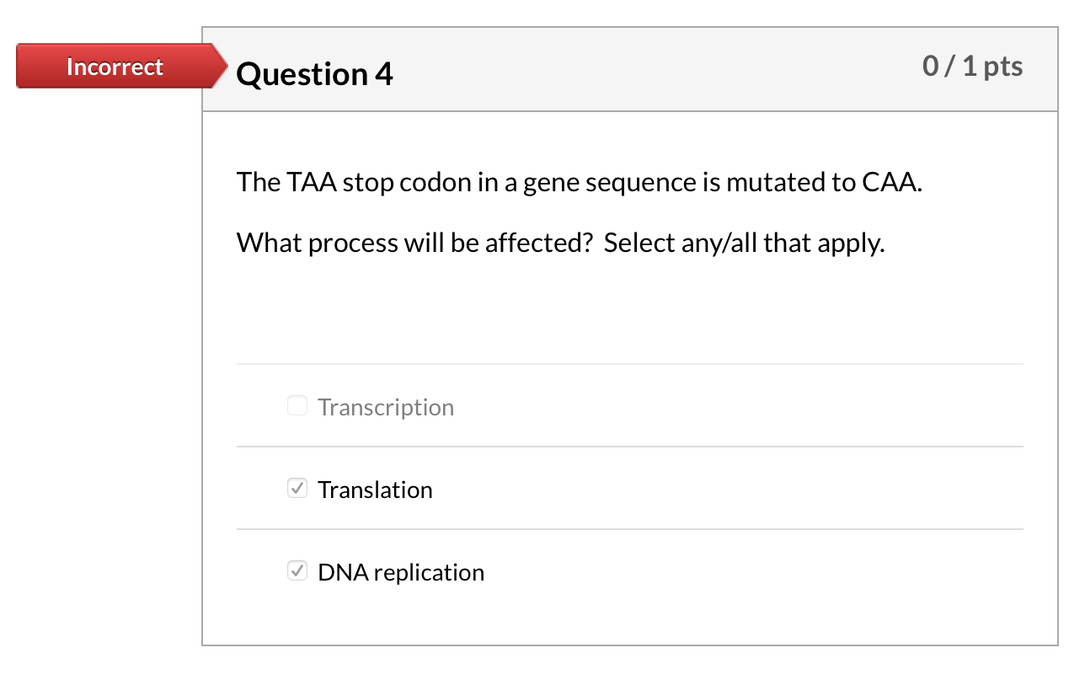Viewport: 1085px width, 696px height.
Task: Click inside the question card body area
Action: (630, 320)
